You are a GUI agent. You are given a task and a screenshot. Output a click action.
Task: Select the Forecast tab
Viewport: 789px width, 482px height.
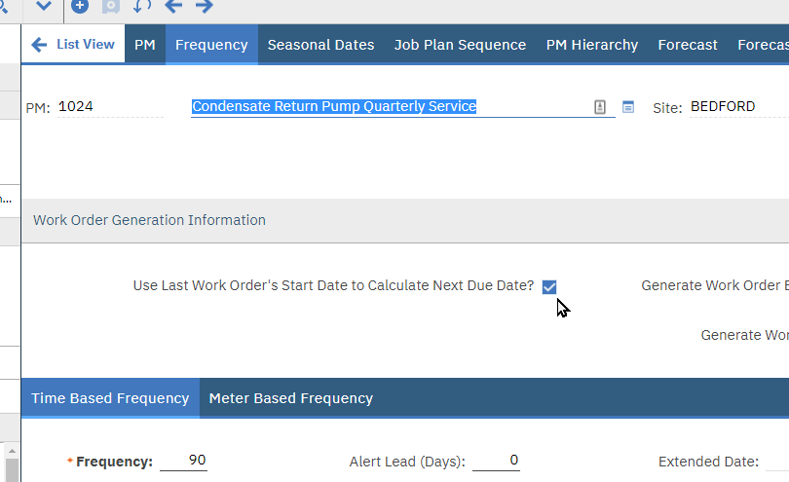coord(688,45)
